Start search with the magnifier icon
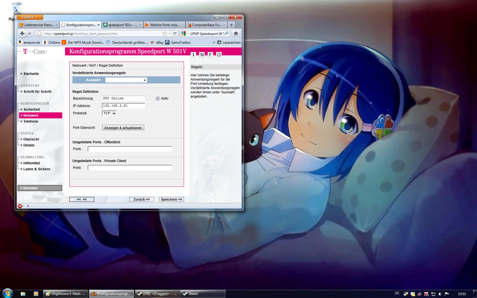This screenshot has height=298, width=477. [226, 34]
